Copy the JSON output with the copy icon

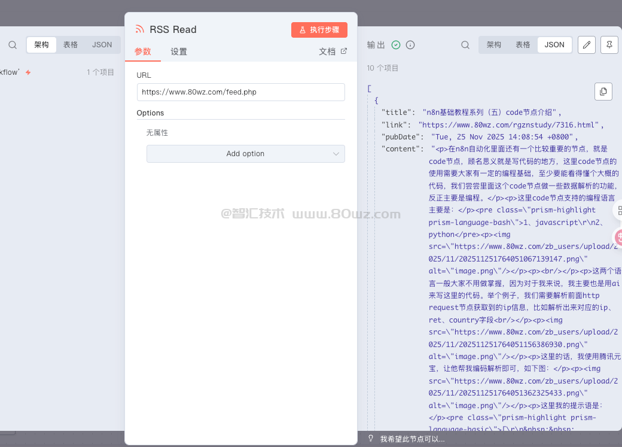603,91
